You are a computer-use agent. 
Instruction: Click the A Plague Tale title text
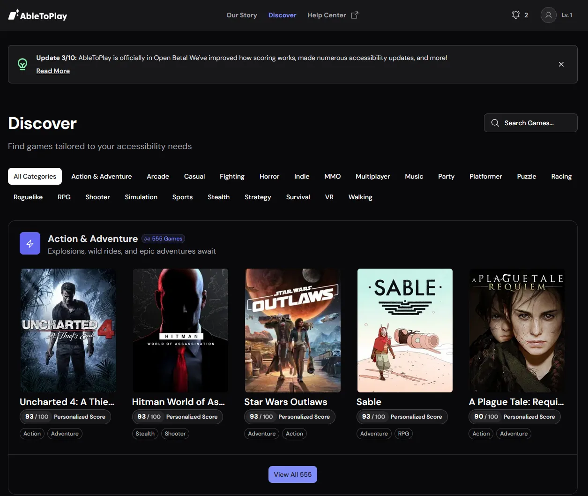click(516, 402)
